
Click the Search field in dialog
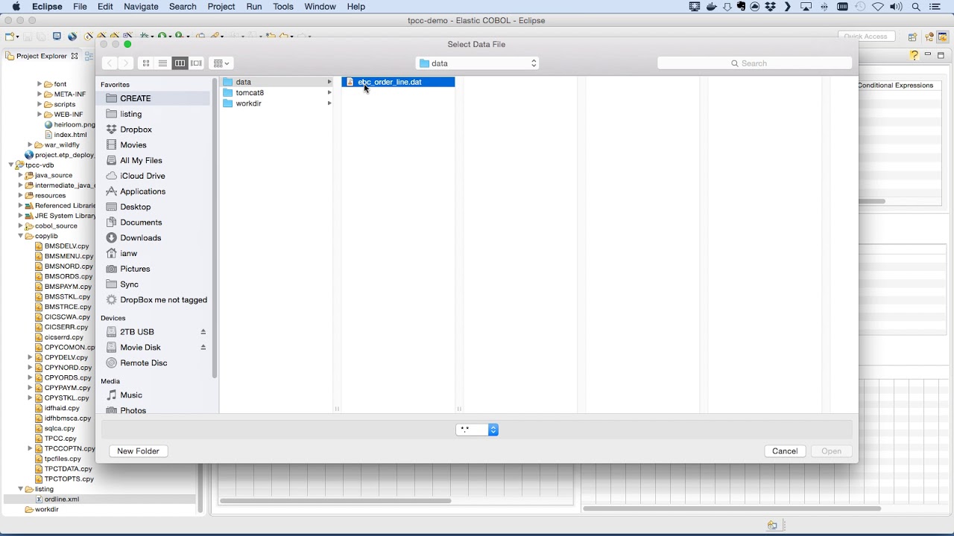(754, 63)
